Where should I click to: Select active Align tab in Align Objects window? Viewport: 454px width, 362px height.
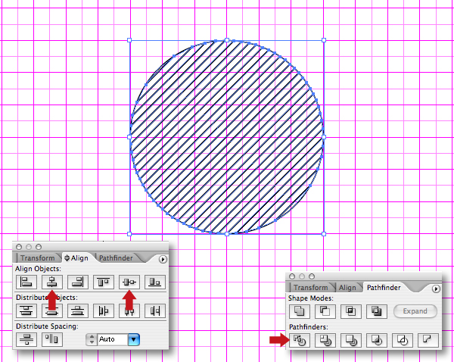tap(77, 258)
